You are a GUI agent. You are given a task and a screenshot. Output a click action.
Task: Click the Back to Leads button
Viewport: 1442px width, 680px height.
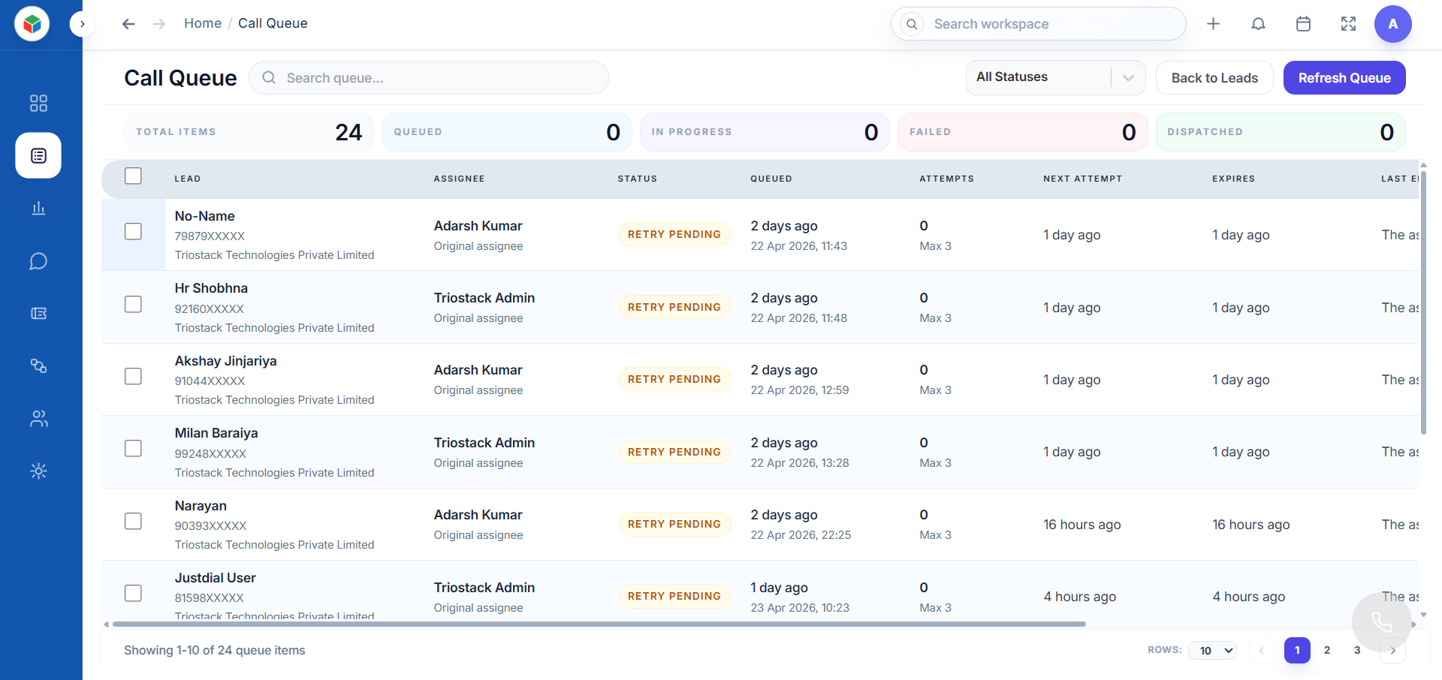click(x=1214, y=77)
